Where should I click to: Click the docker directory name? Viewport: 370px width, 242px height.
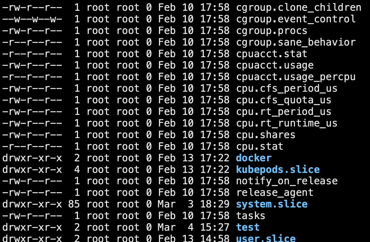pos(254,158)
